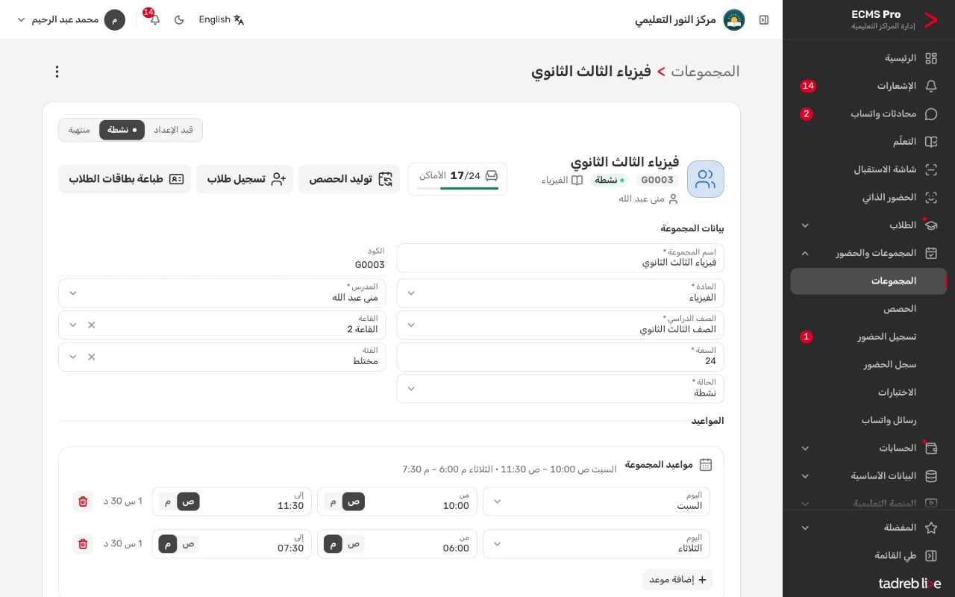Open اليوم dropdown showing الثلاثاء
955x597 pixels.
point(597,544)
